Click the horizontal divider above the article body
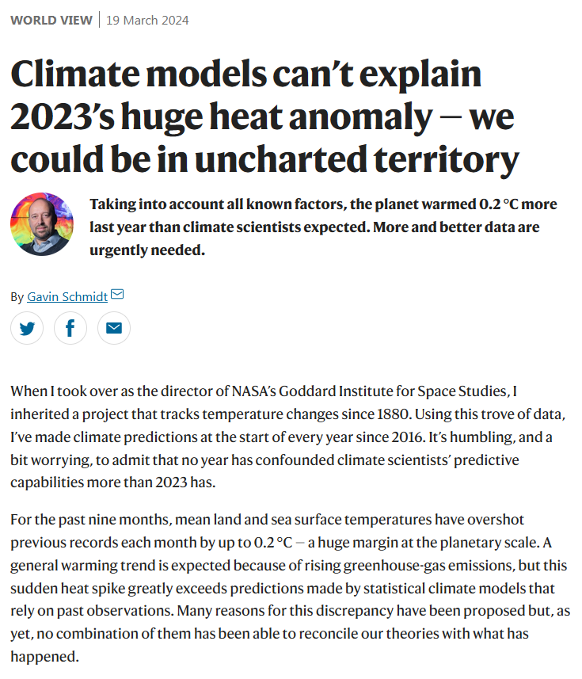 [291, 364]
